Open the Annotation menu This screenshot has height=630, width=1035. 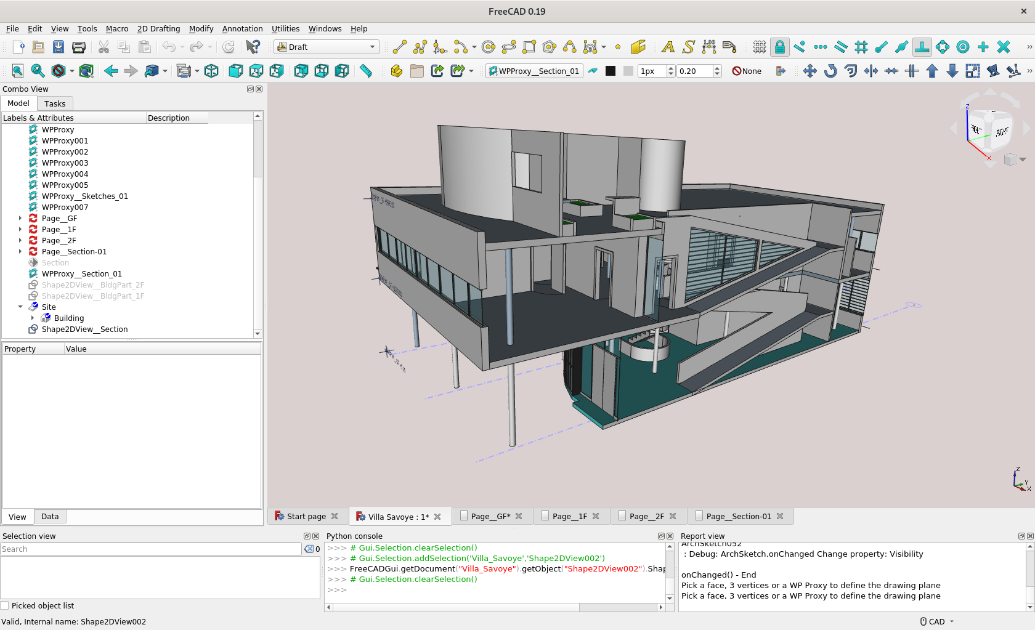pos(242,28)
